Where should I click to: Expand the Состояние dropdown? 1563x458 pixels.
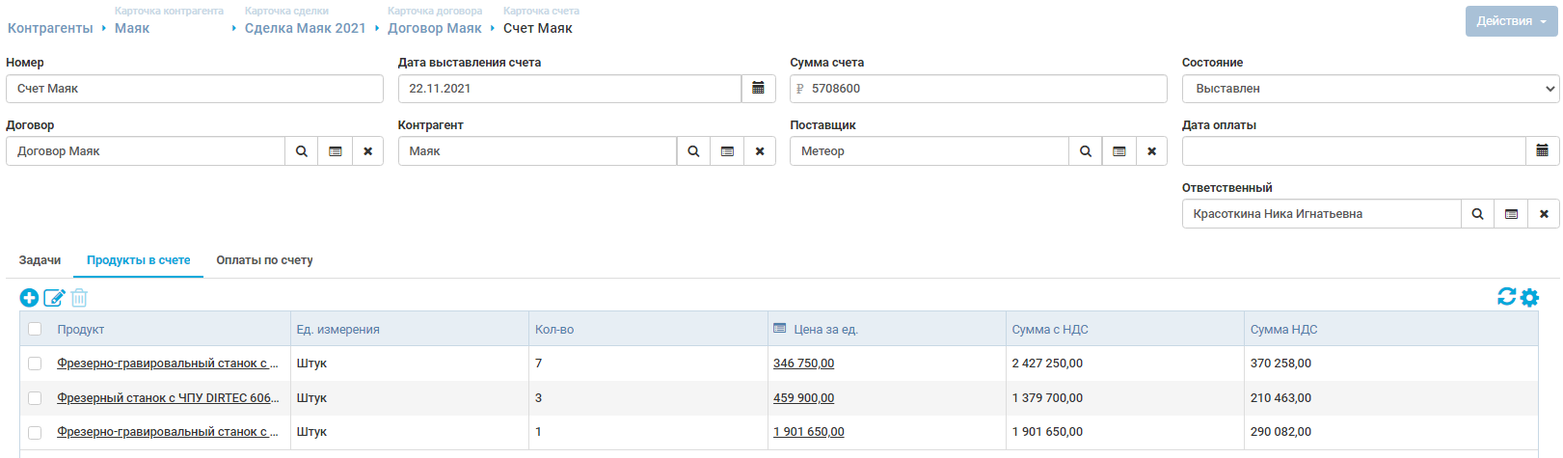tap(1369, 89)
